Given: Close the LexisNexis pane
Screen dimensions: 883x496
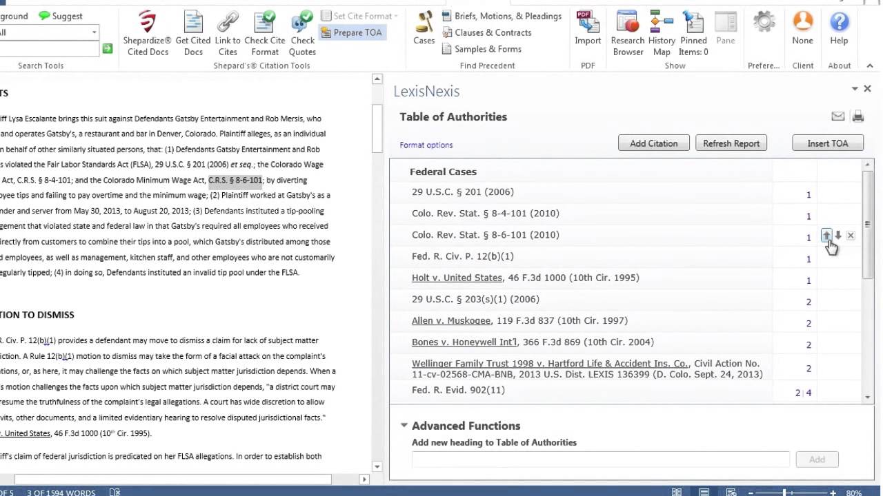Looking at the screenshot, I should (x=867, y=88).
